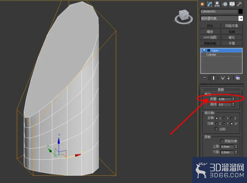The height and width of the screenshot is (183, 247).
Task: Click the 下限 lower limit spinner
Action: [x=236, y=152]
